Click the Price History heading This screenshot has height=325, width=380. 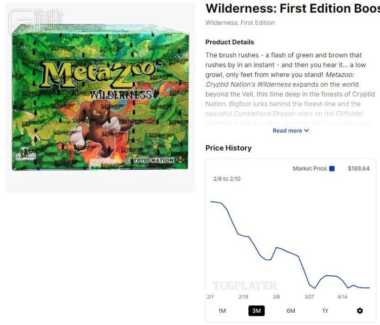(228, 148)
